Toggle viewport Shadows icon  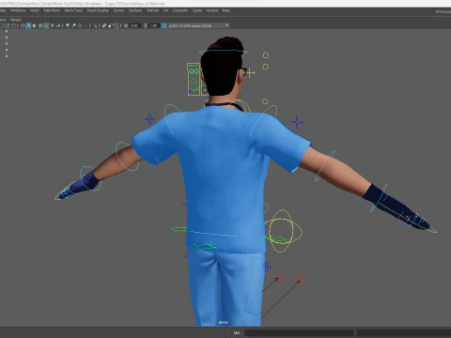58,25
